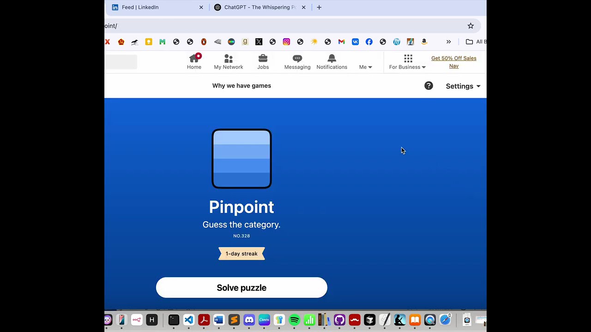The image size is (591, 332).
Task: Open Facebook bookmark
Action: coord(369,42)
